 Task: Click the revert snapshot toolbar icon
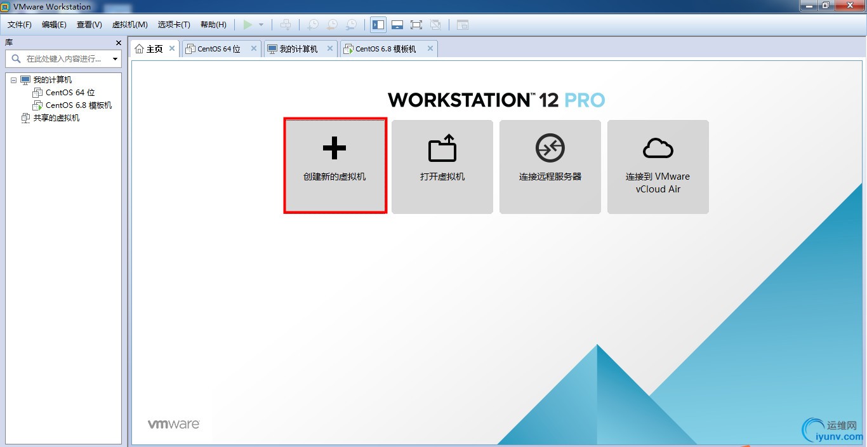coord(332,25)
